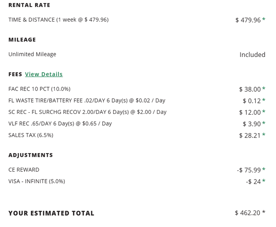Select the VLF REC .65/DAY line
The width and height of the screenshot is (276, 227).
60,124
